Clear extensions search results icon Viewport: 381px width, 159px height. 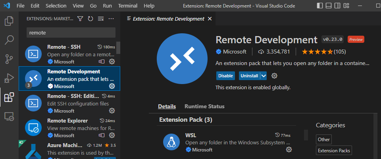[101, 19]
